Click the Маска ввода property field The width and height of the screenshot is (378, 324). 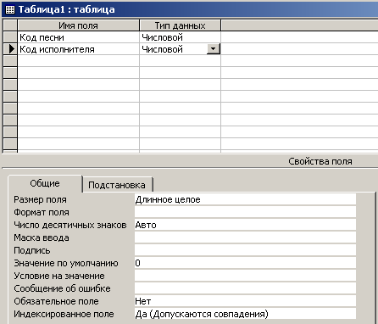[245, 237]
